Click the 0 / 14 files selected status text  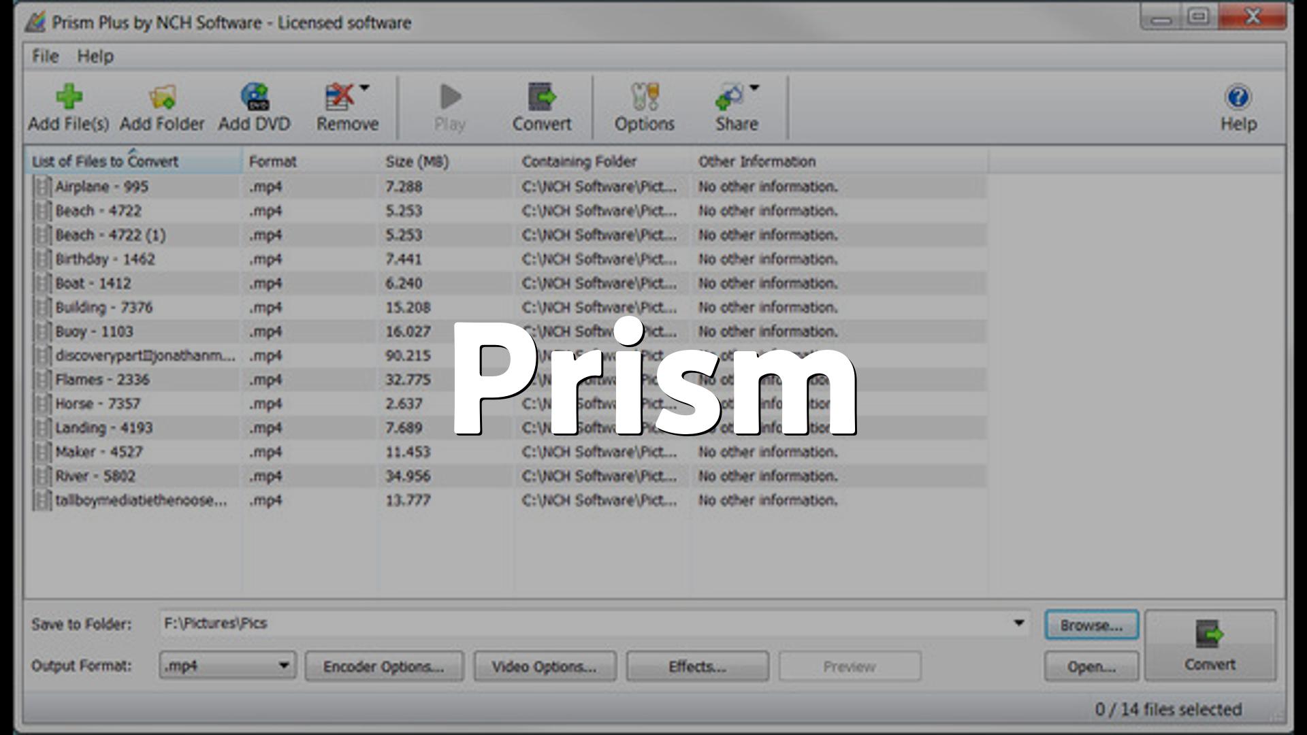(1168, 709)
